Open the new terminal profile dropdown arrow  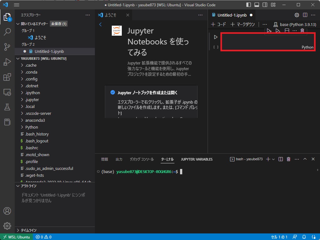pos(273,159)
